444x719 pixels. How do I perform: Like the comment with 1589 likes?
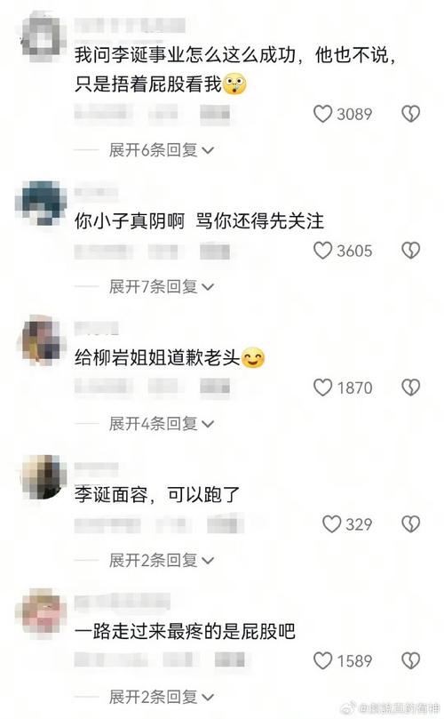tap(322, 660)
